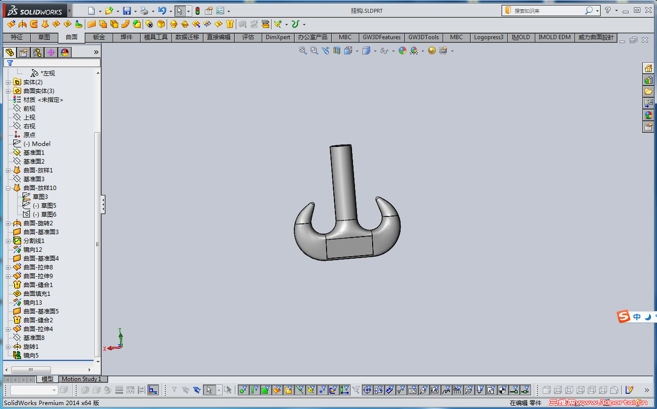Create a new document with the New icon

click(92, 11)
